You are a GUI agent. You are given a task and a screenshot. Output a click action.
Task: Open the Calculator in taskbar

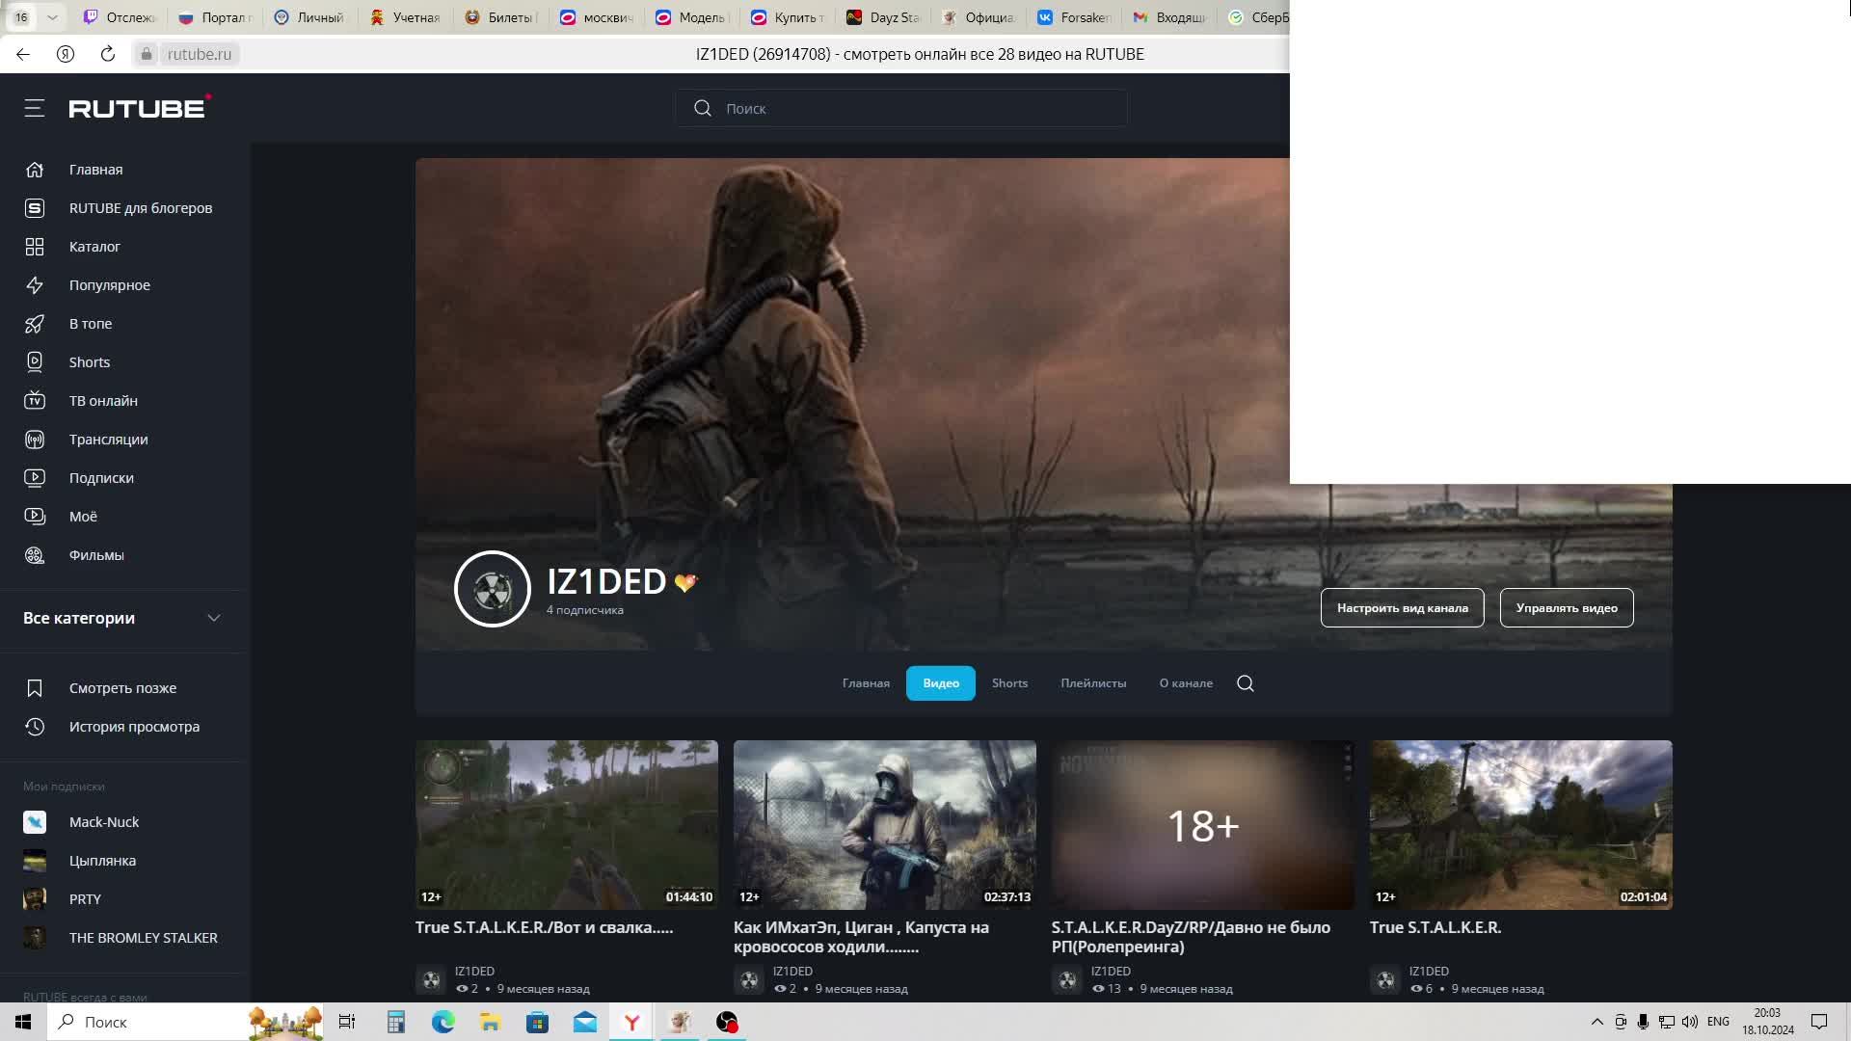[x=395, y=1022]
